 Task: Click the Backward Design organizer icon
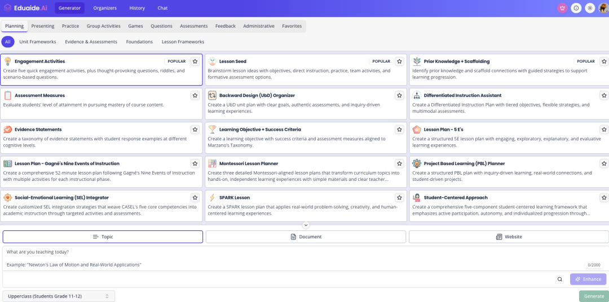point(212,95)
